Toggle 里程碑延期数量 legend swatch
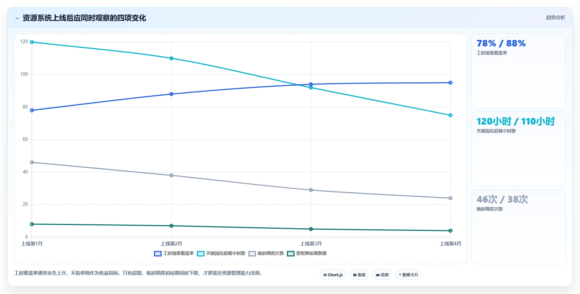580x294 pixels. point(291,254)
